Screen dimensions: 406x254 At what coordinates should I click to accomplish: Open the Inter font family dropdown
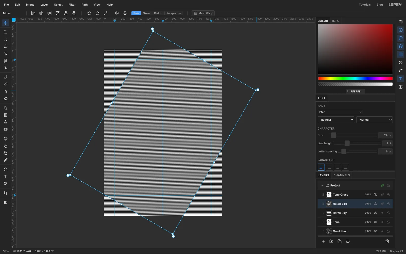(x=340, y=112)
